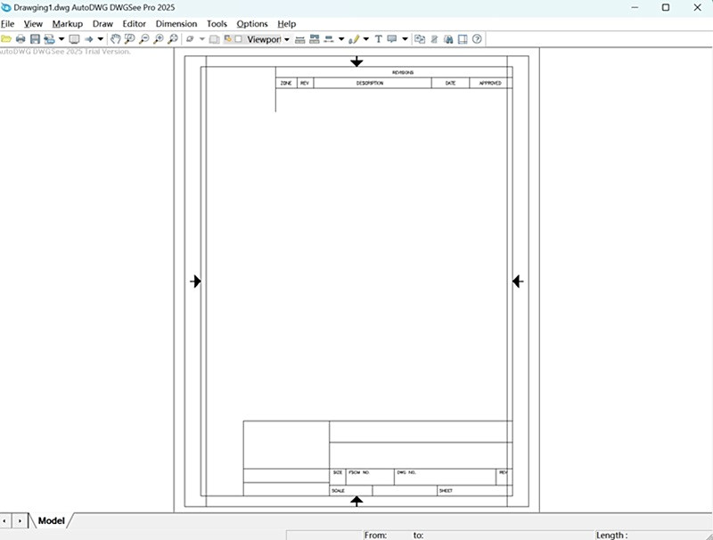
Task: Click the title block in the drawing
Action: coord(377,458)
